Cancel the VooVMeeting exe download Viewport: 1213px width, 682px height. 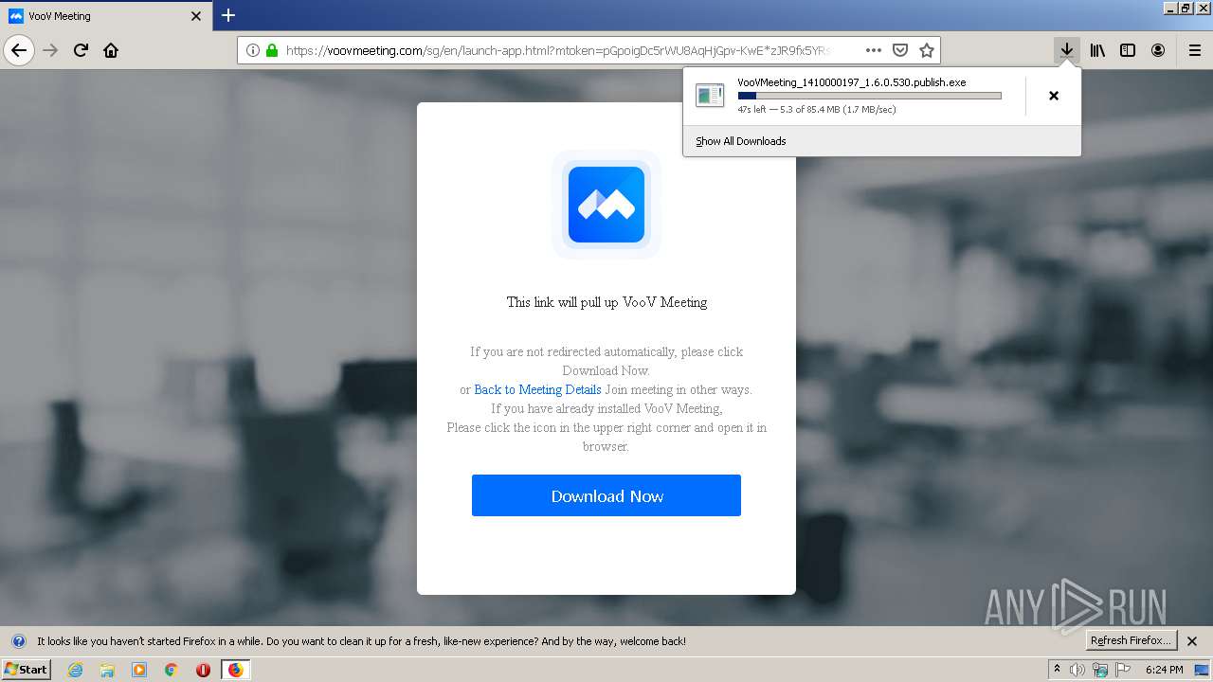click(1053, 96)
